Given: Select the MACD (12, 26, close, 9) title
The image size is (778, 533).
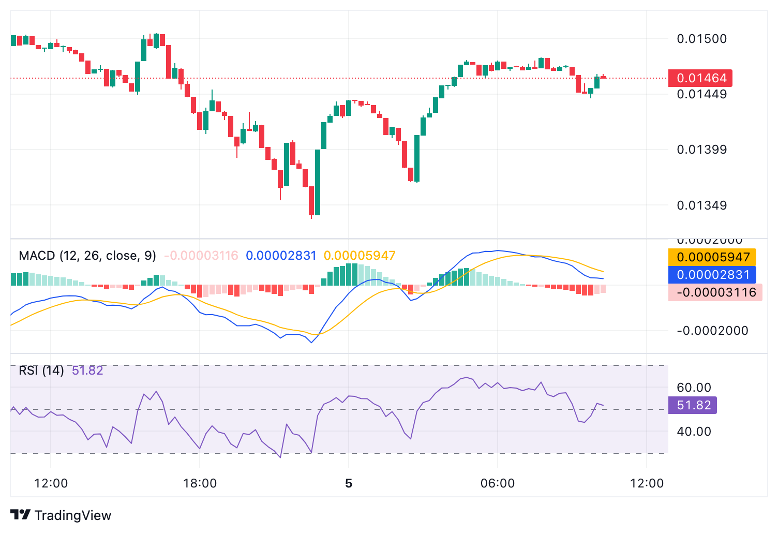Looking at the screenshot, I should point(87,256).
